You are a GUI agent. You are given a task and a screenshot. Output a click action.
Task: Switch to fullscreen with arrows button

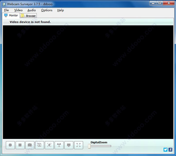tap(79, 145)
